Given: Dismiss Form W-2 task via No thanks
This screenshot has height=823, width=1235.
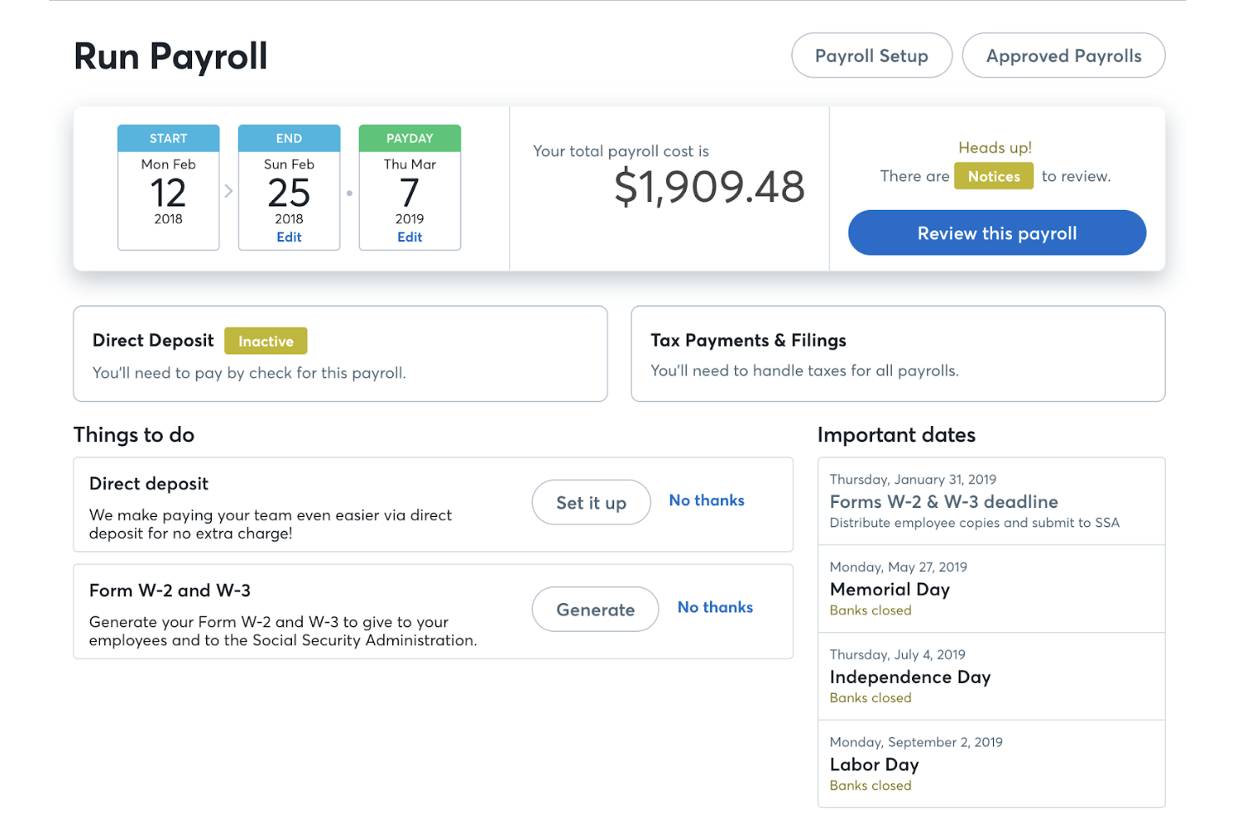Looking at the screenshot, I should coord(714,607).
